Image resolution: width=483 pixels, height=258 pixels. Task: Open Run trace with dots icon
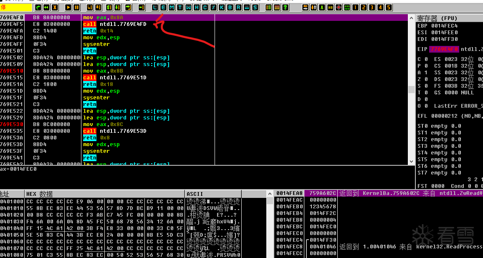coord(246,7)
